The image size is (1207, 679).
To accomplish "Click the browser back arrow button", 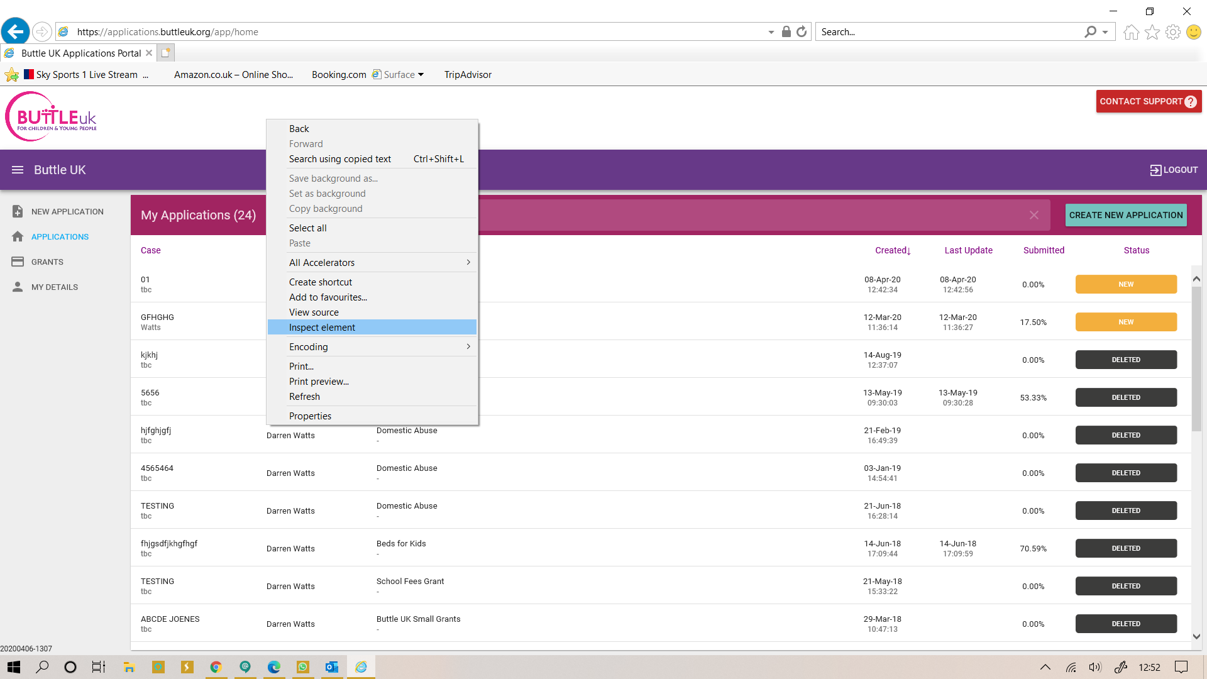I will 15,31.
